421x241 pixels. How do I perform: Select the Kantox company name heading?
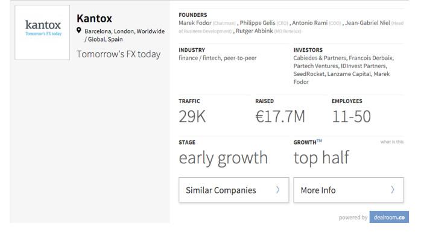coord(94,18)
